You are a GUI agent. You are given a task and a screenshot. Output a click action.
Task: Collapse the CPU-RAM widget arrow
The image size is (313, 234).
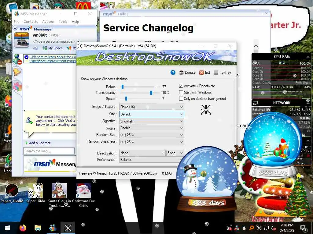(x=308, y=57)
